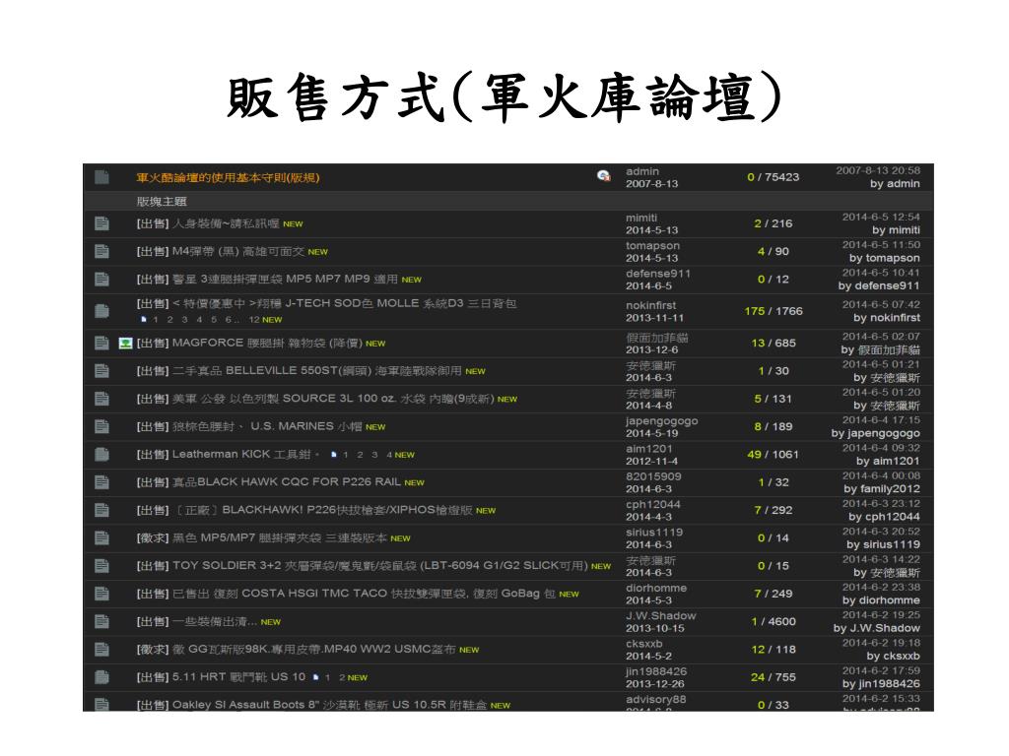Click small page icon in Leatherman KICK row
Viewport: 1009px width, 756px height.
pos(334,455)
